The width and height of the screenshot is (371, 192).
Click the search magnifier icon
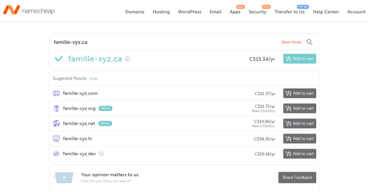pos(309,42)
